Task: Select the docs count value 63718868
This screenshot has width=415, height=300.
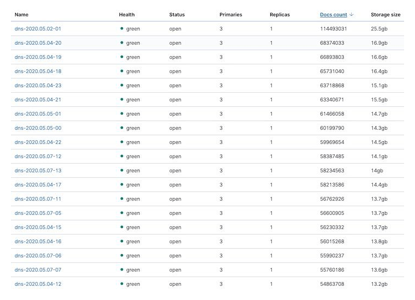Action: click(x=332, y=86)
